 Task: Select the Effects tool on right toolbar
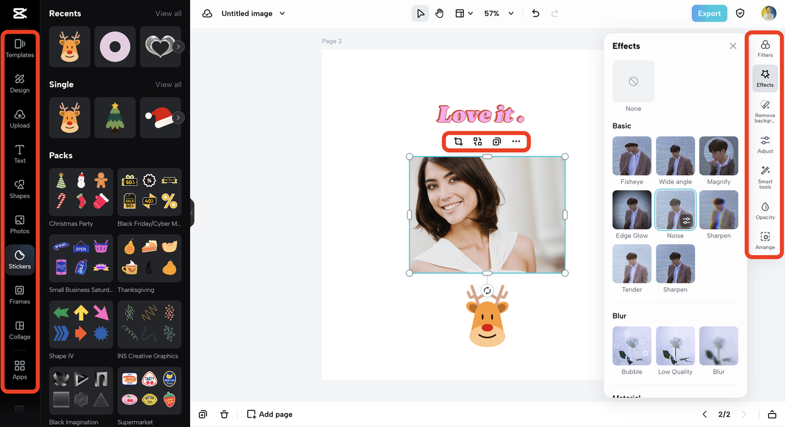point(765,79)
